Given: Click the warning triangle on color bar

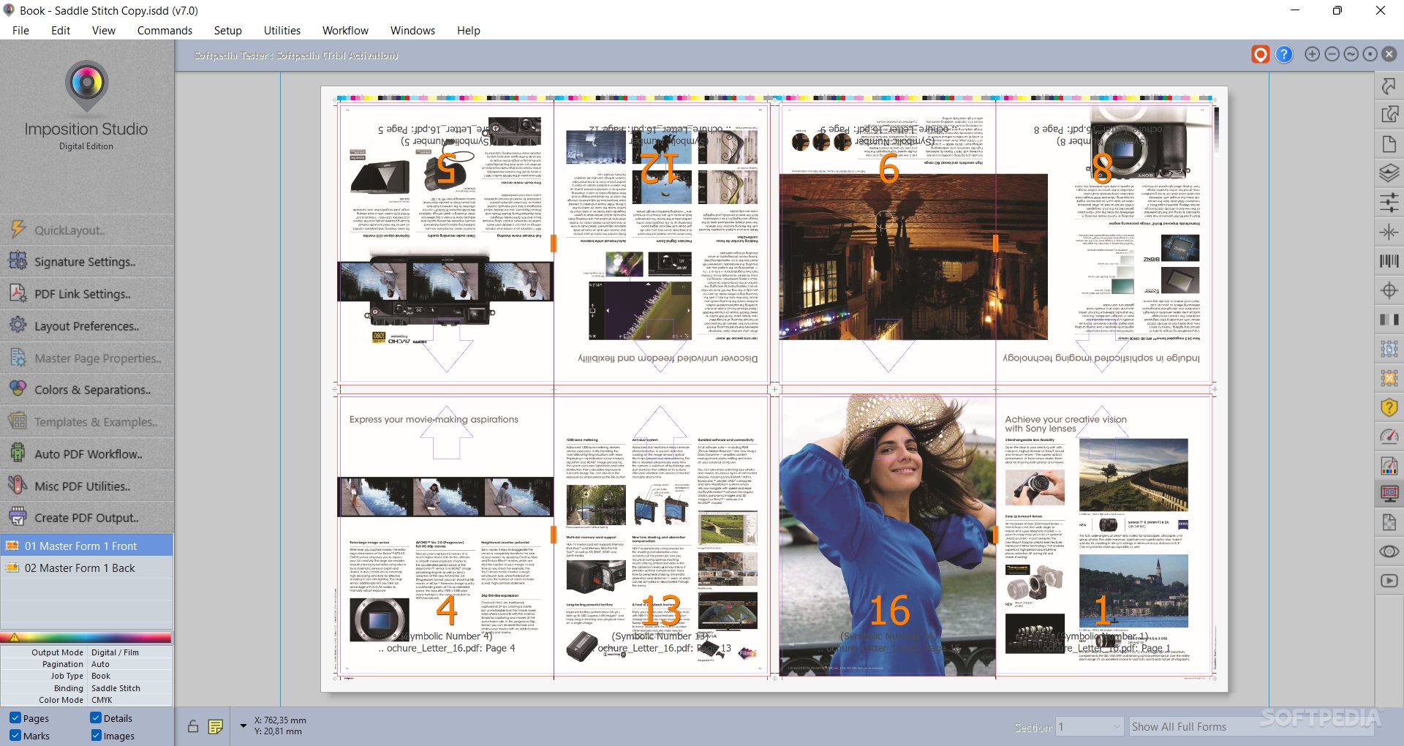Looking at the screenshot, I should pos(14,637).
